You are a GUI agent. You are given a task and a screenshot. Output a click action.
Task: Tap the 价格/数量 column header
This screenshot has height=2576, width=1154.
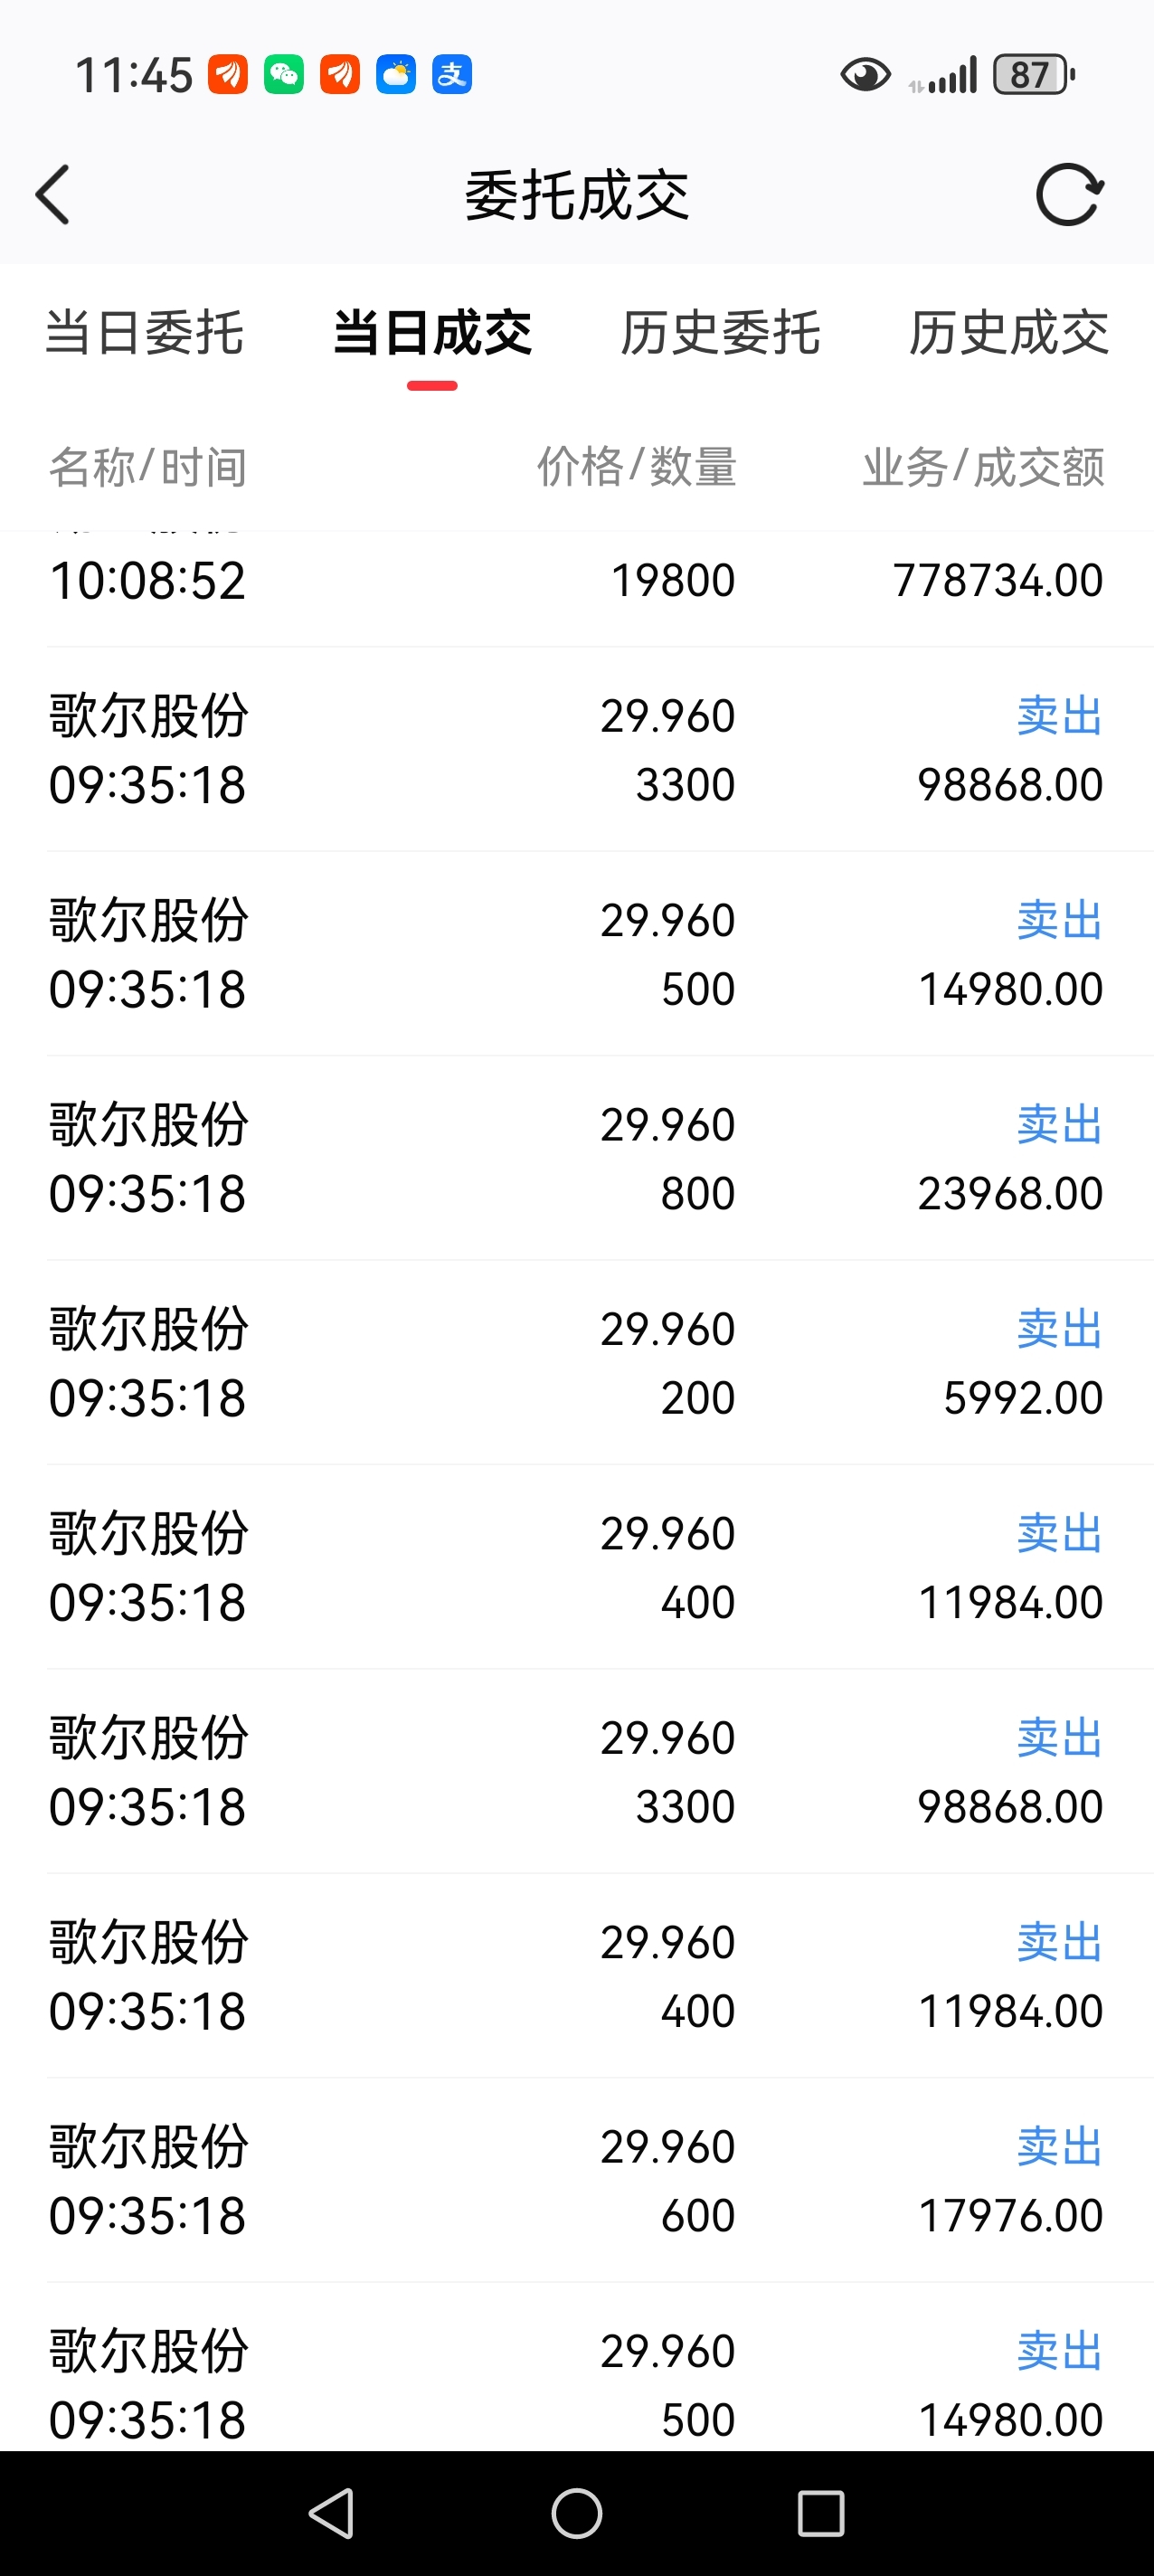[637, 467]
